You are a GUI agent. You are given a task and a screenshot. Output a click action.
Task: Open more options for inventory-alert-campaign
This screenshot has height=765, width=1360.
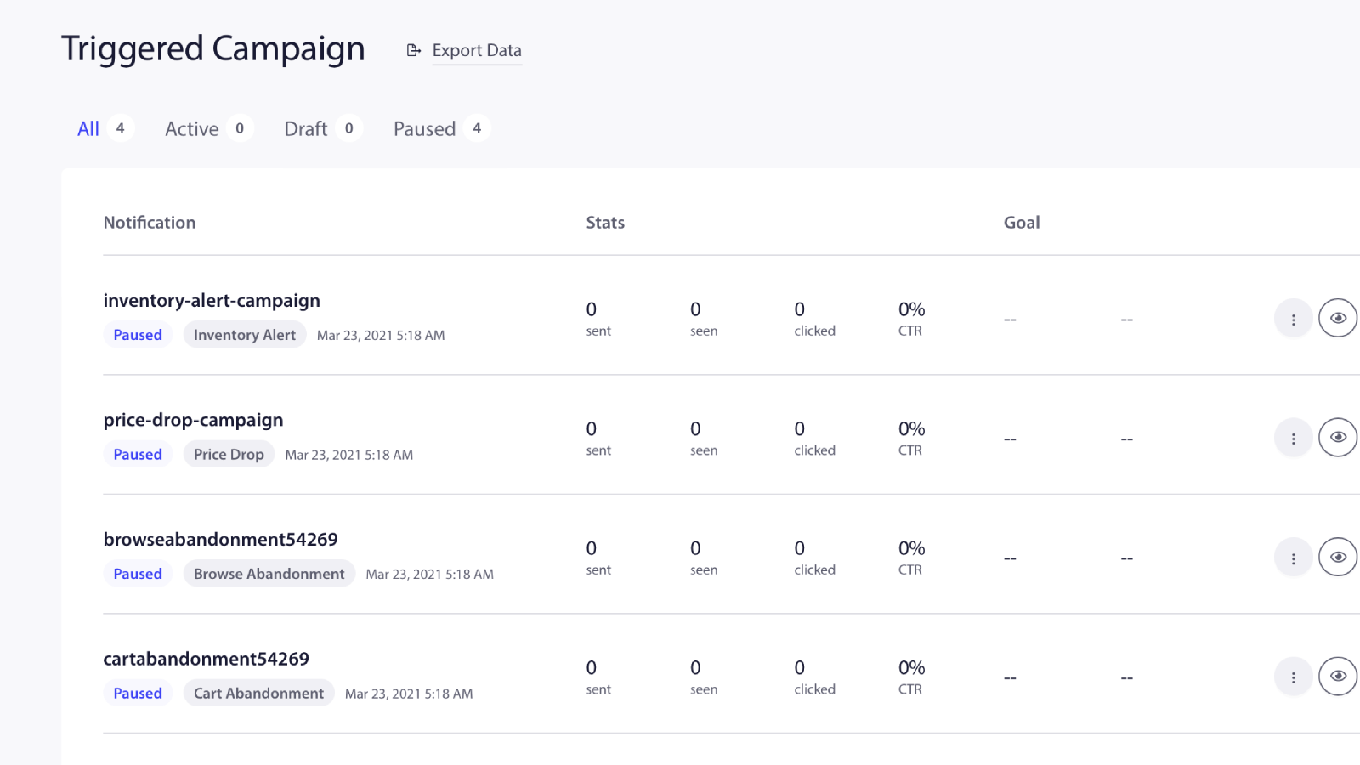pos(1293,320)
